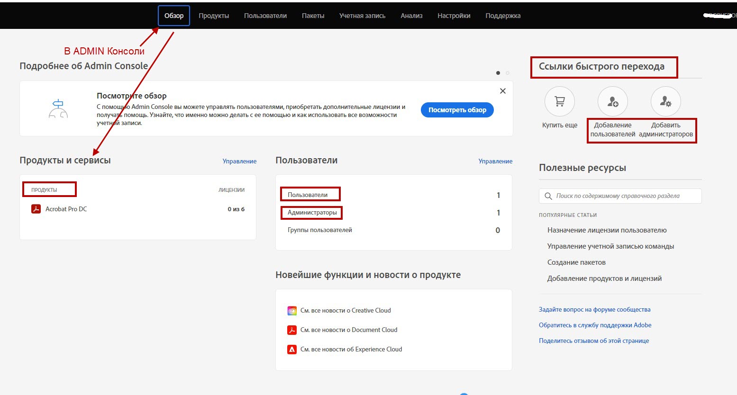Click the search magnifier in help field
The height and width of the screenshot is (395, 737).
[x=548, y=196]
